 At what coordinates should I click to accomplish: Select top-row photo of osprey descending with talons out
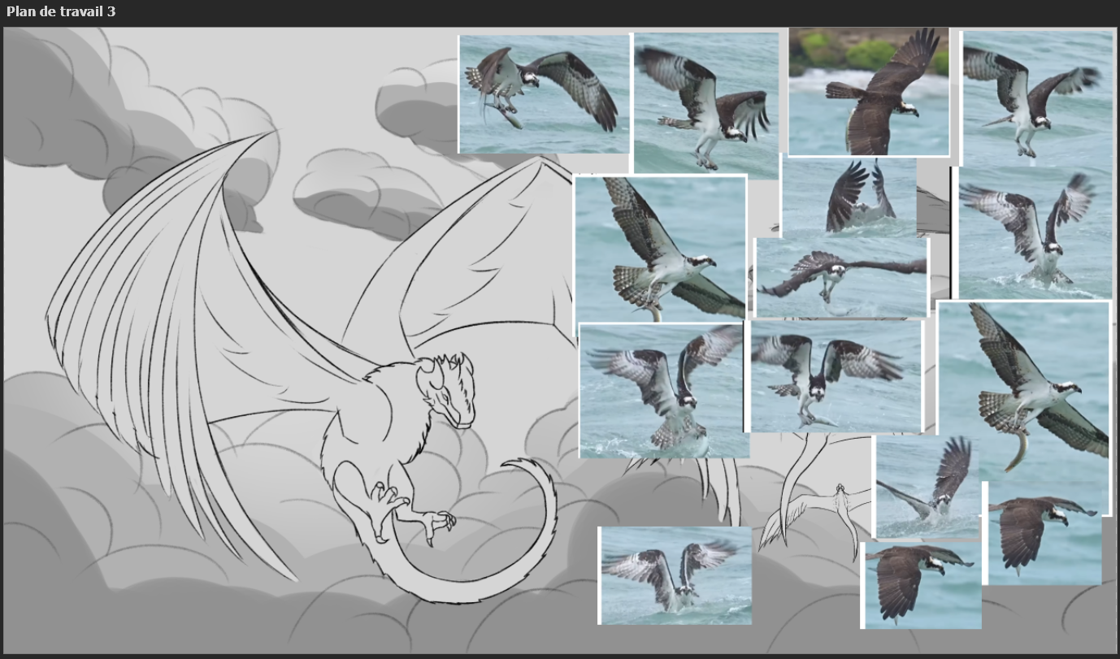(705, 104)
